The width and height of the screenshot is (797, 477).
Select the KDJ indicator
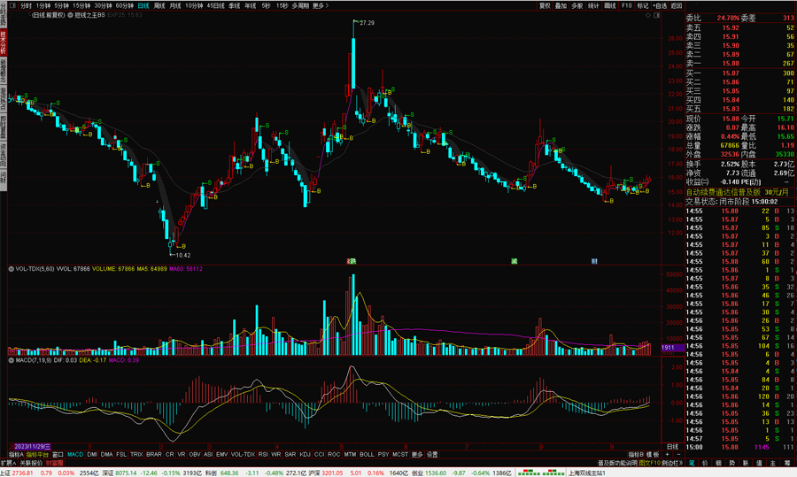tap(304, 455)
